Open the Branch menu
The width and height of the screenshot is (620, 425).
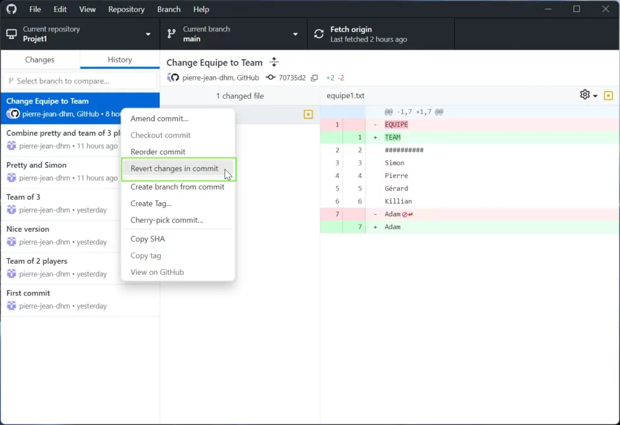click(x=168, y=9)
